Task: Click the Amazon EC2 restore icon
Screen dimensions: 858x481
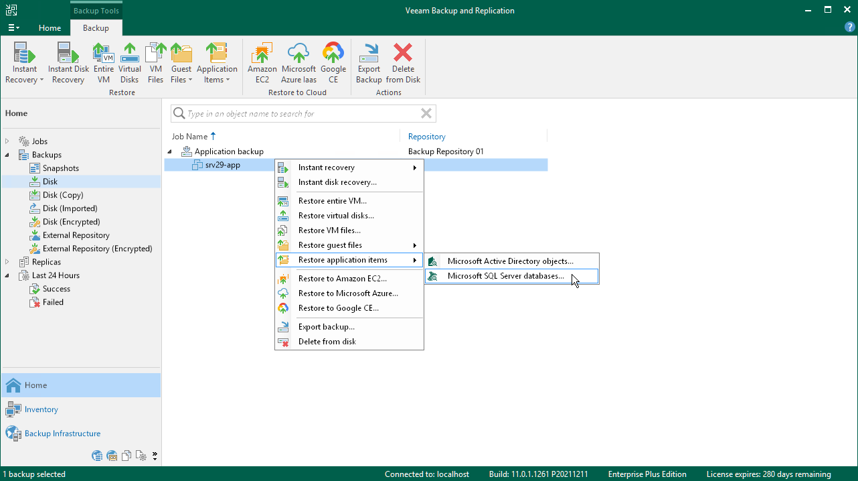Action: 262,63
